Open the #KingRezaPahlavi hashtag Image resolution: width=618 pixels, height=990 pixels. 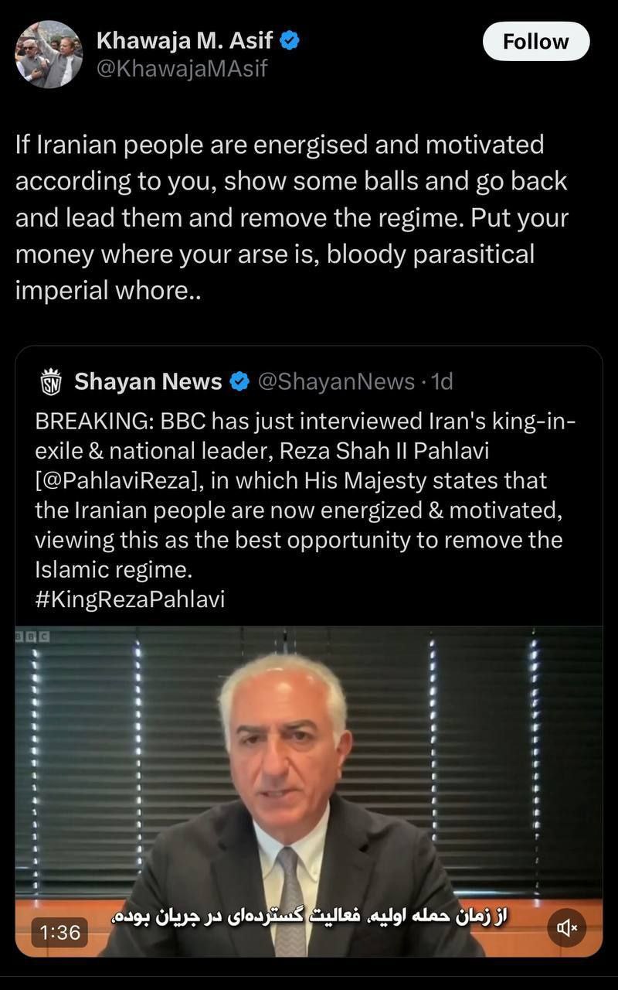click(x=130, y=599)
